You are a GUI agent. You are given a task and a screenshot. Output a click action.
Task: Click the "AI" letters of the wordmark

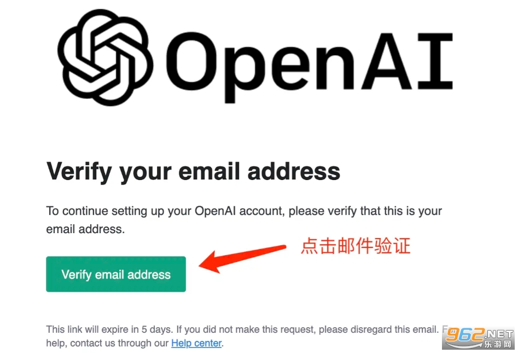pos(407,61)
